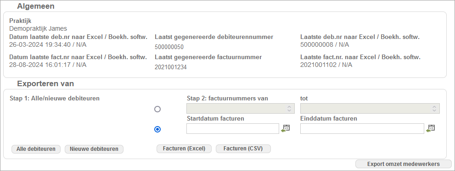This screenshot has height=171, width=455.
Task: Open calendar picker for Einddatum facturen
Action: point(431,128)
